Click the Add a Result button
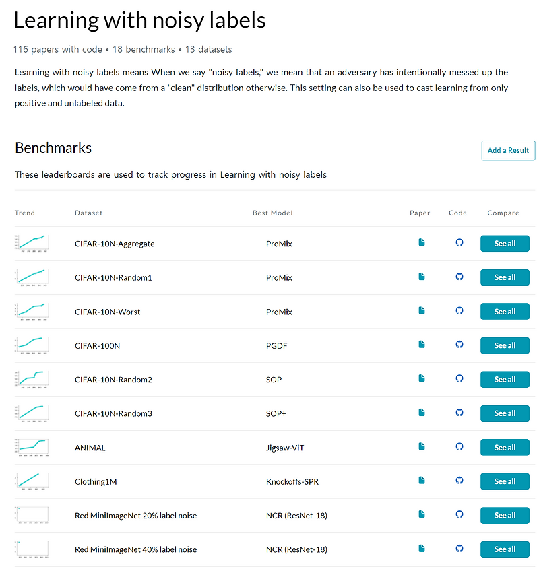The image size is (539, 569). coord(508,150)
